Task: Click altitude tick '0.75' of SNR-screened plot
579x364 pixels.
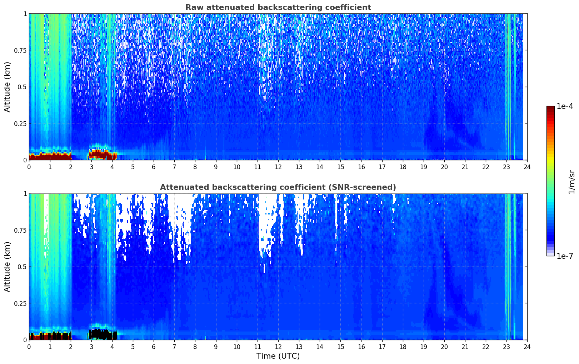Action: click(x=20, y=230)
